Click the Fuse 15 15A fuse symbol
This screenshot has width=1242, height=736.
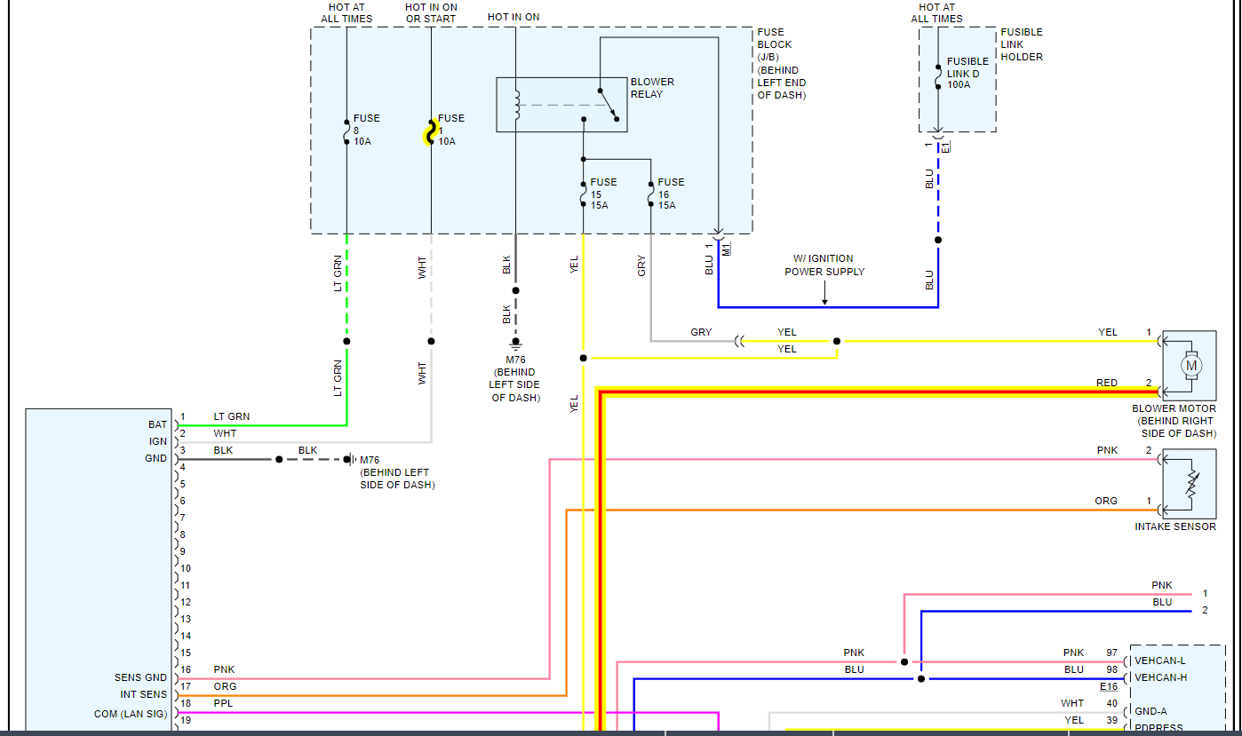(x=583, y=194)
